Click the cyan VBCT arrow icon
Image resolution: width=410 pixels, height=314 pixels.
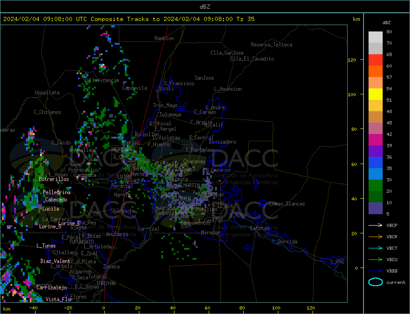(x=375, y=248)
